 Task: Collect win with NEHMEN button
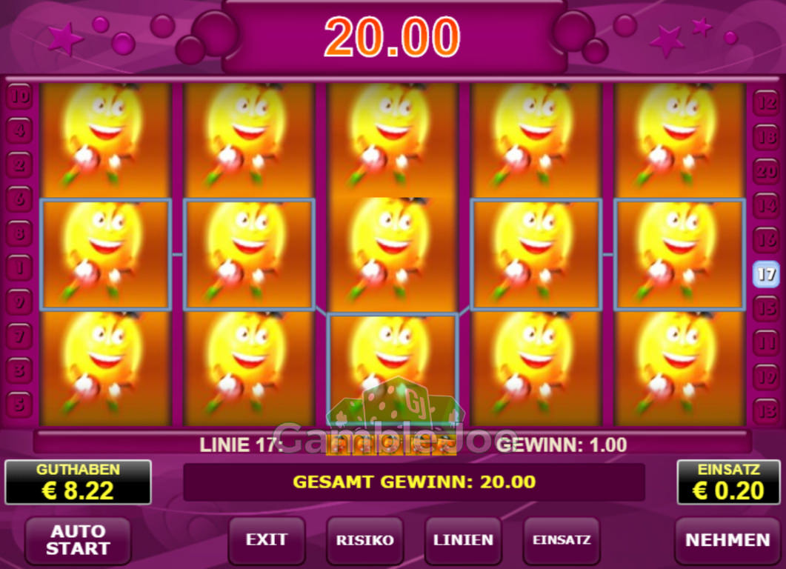727,540
